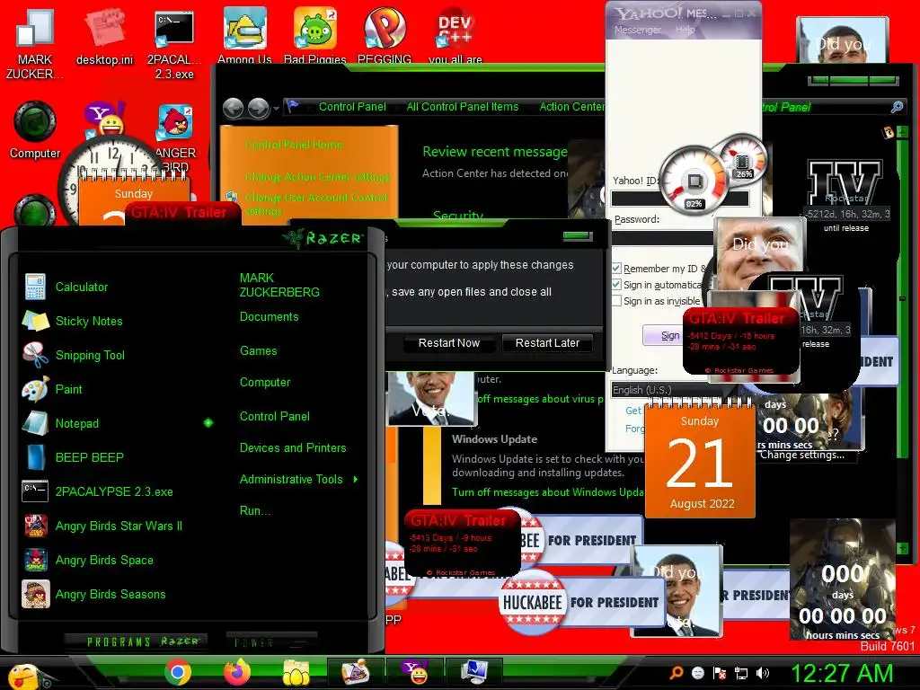Click the taskbar clock 12:27 AM

(842, 673)
